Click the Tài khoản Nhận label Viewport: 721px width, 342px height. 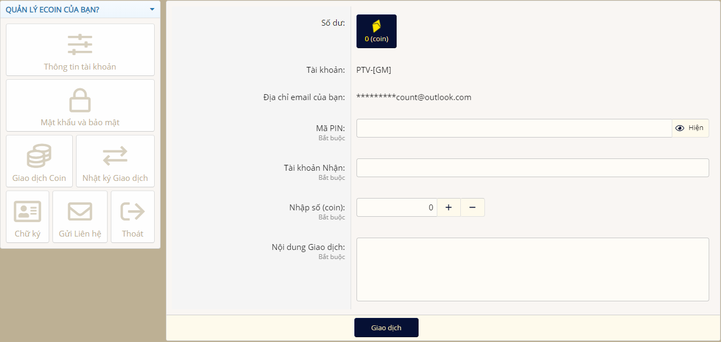coord(314,168)
